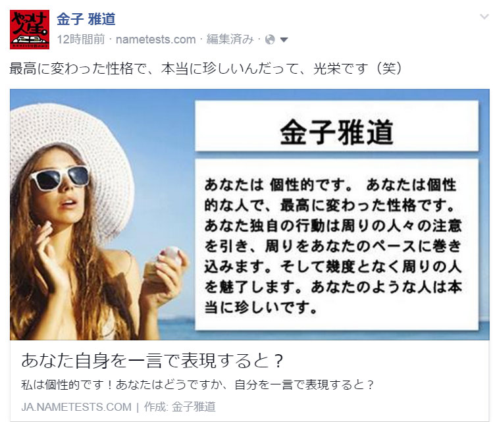
Task: Click description 私は個性的です！あなたはどうですか
Action: [x=197, y=384]
